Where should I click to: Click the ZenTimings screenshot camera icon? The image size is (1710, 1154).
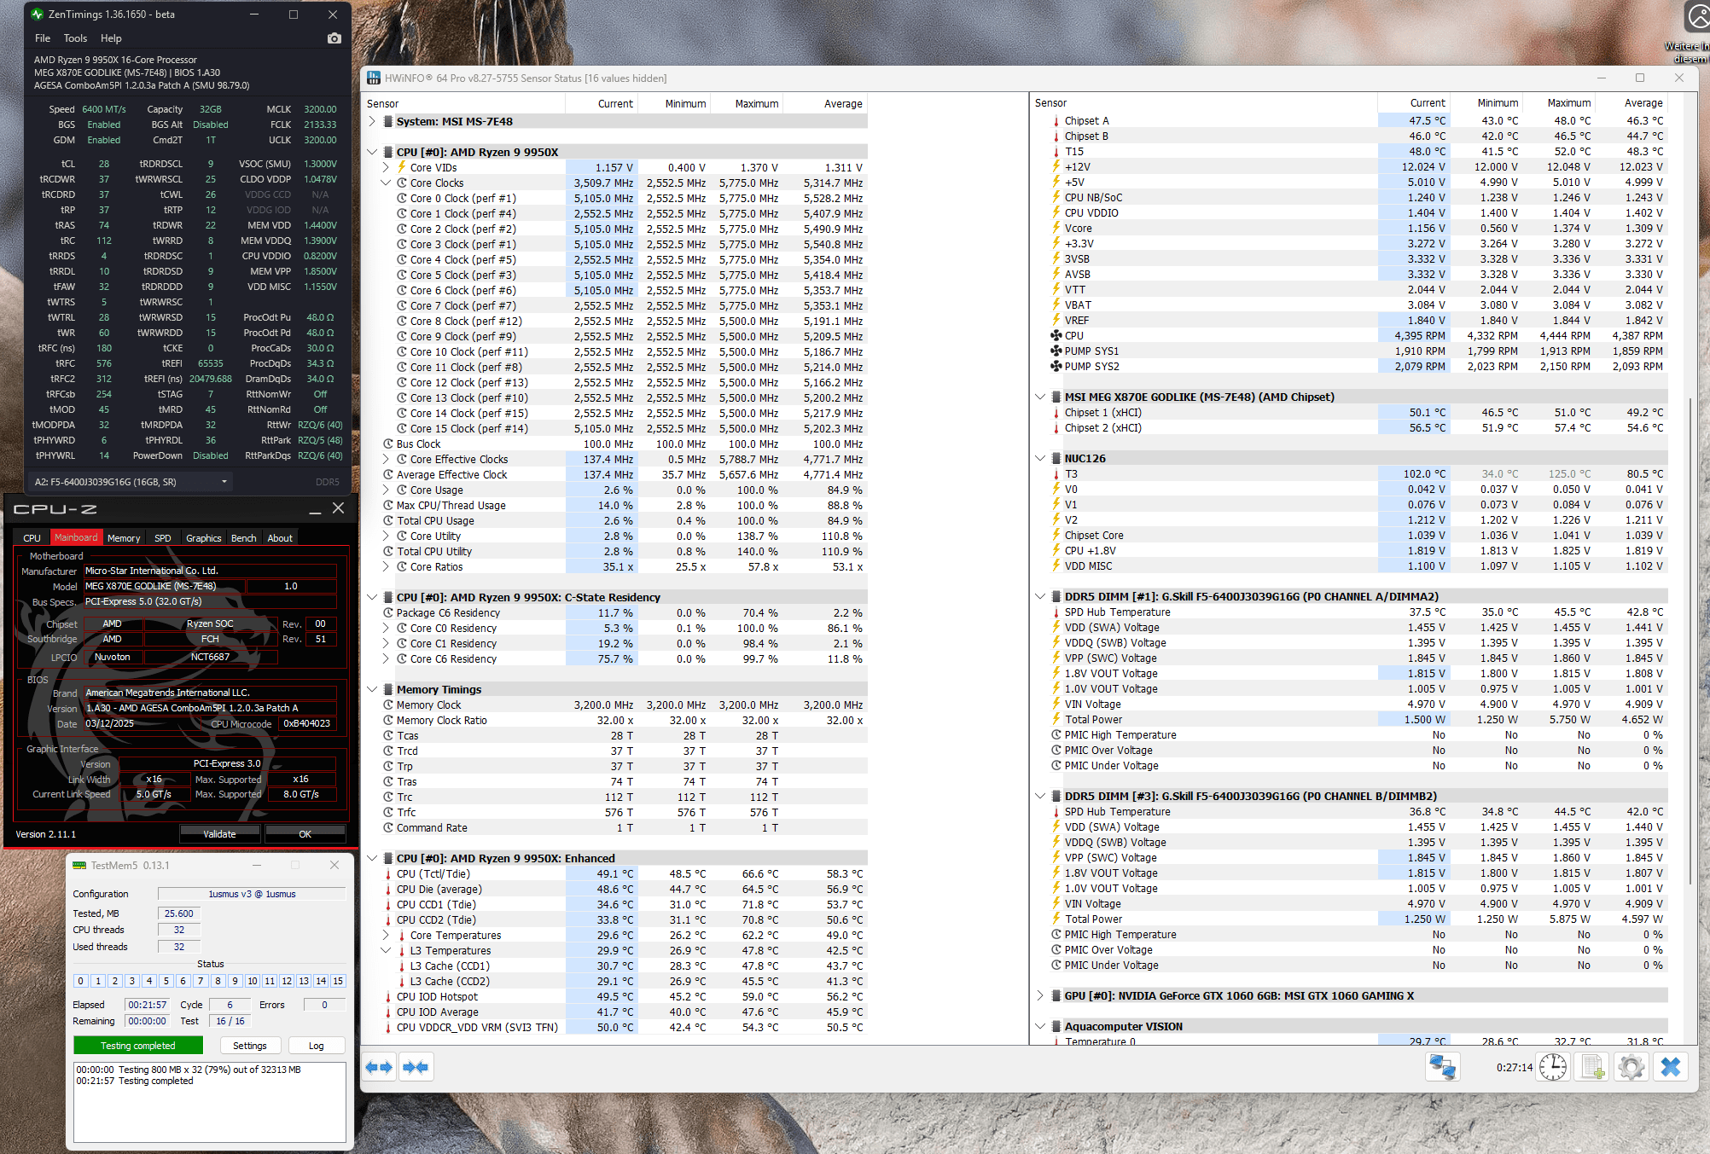pos(334,38)
